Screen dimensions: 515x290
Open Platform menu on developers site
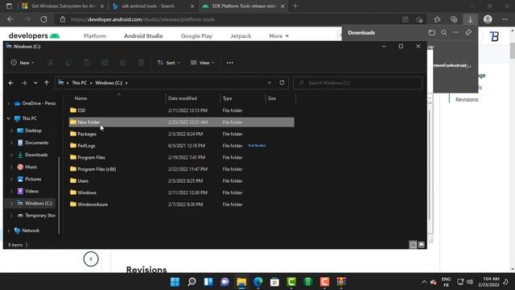point(95,35)
